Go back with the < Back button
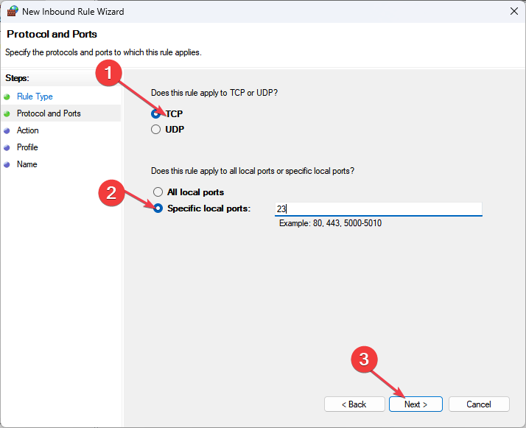 (x=354, y=404)
